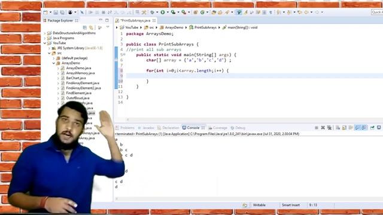Click Remove Launch X icon in console
Viewport: 383px width, 215px height.
pyautogui.click(x=323, y=128)
